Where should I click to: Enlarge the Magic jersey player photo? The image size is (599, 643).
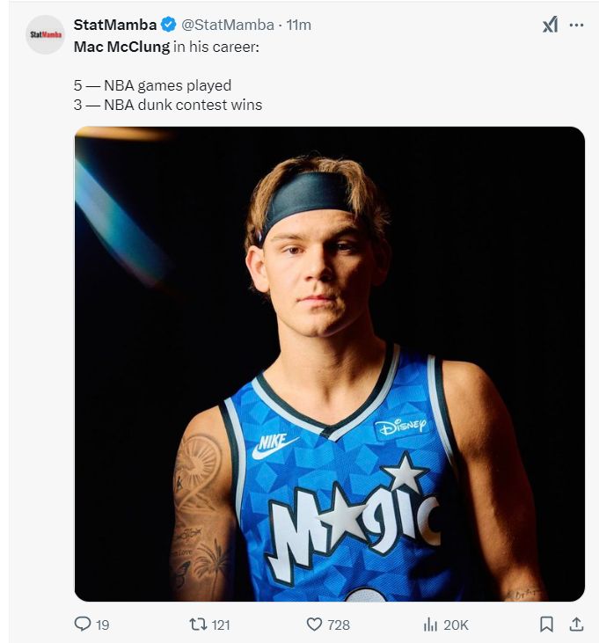[x=329, y=363]
